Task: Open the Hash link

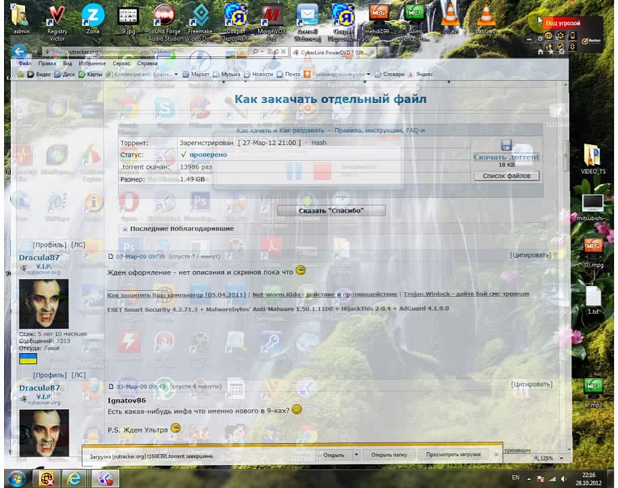Action: pyautogui.click(x=319, y=143)
